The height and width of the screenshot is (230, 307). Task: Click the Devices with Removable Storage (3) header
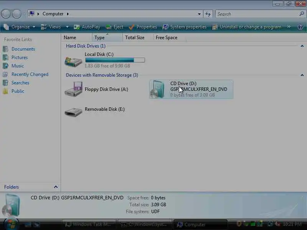point(102,75)
